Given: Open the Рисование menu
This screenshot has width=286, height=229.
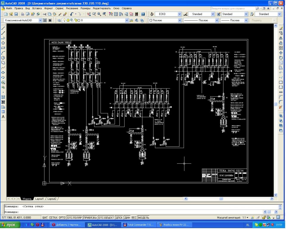Looking at the screenshot, I should tap(72, 8).
